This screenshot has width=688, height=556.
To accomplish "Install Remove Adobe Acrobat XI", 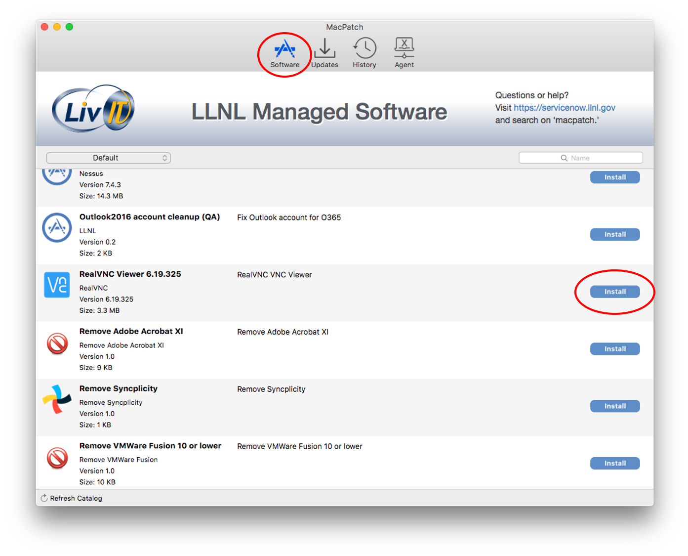I will (615, 349).
